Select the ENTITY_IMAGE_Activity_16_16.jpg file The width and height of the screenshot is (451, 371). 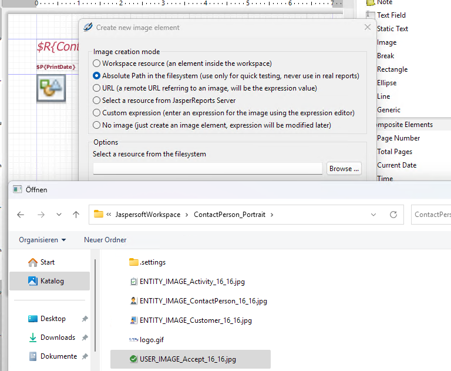[191, 282]
